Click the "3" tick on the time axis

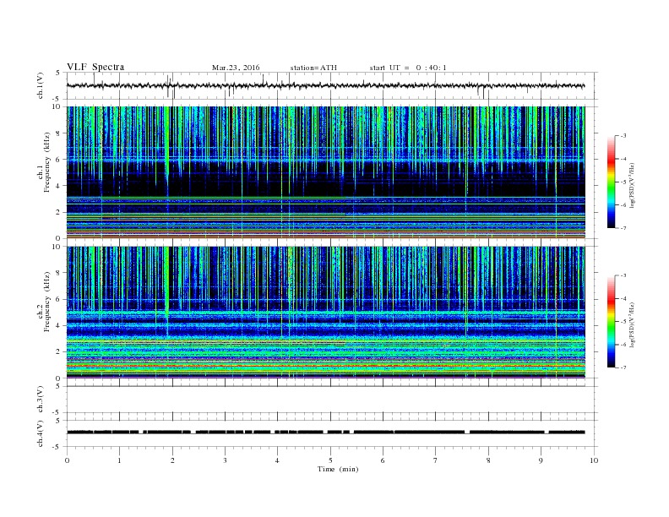click(x=225, y=460)
